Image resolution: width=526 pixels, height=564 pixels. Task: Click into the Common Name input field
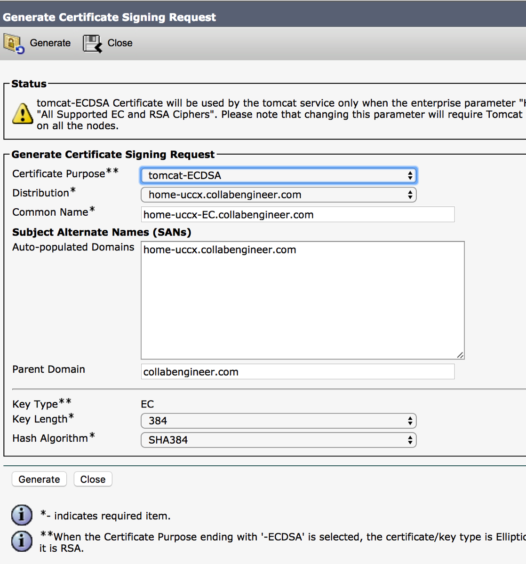(x=297, y=215)
